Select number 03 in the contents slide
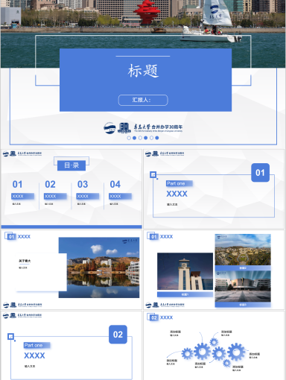286x380 pixels. 83,184
